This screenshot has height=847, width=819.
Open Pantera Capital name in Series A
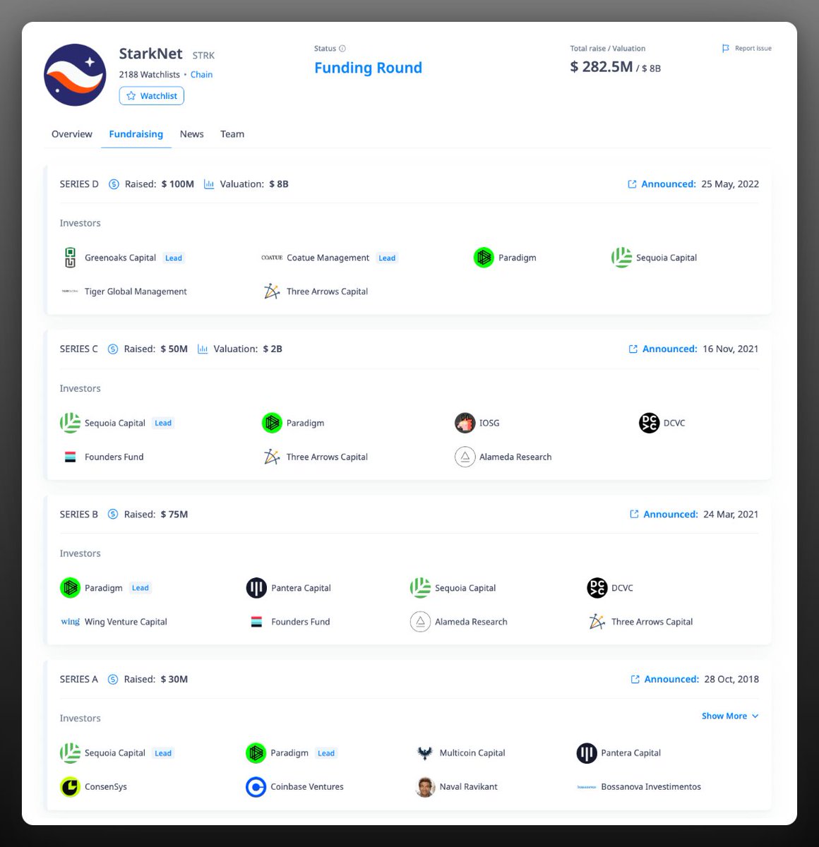630,753
